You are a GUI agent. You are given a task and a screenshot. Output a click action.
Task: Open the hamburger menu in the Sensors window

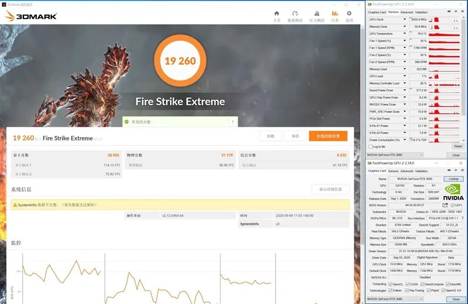462,12
